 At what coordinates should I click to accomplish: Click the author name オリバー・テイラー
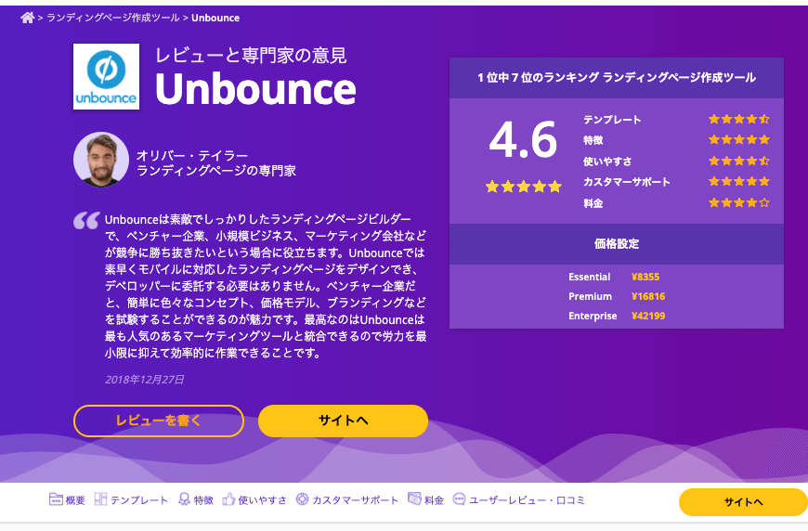(191, 155)
